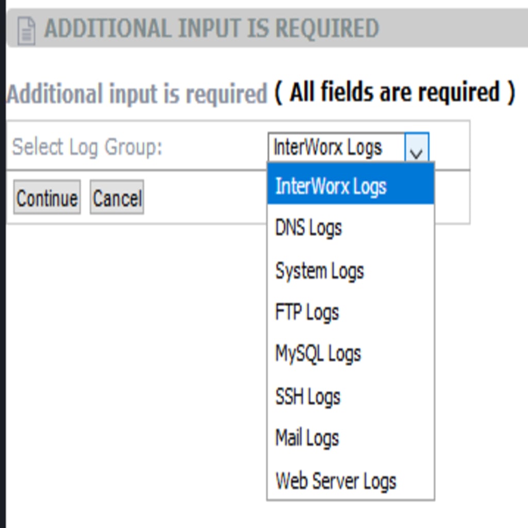Click the 'Select Log Group:' label
This screenshot has width=528, height=528.
point(87,147)
